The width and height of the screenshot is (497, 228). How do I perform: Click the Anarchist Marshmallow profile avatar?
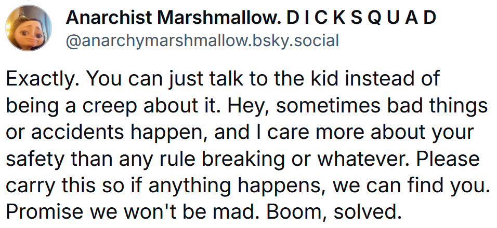tap(28, 30)
